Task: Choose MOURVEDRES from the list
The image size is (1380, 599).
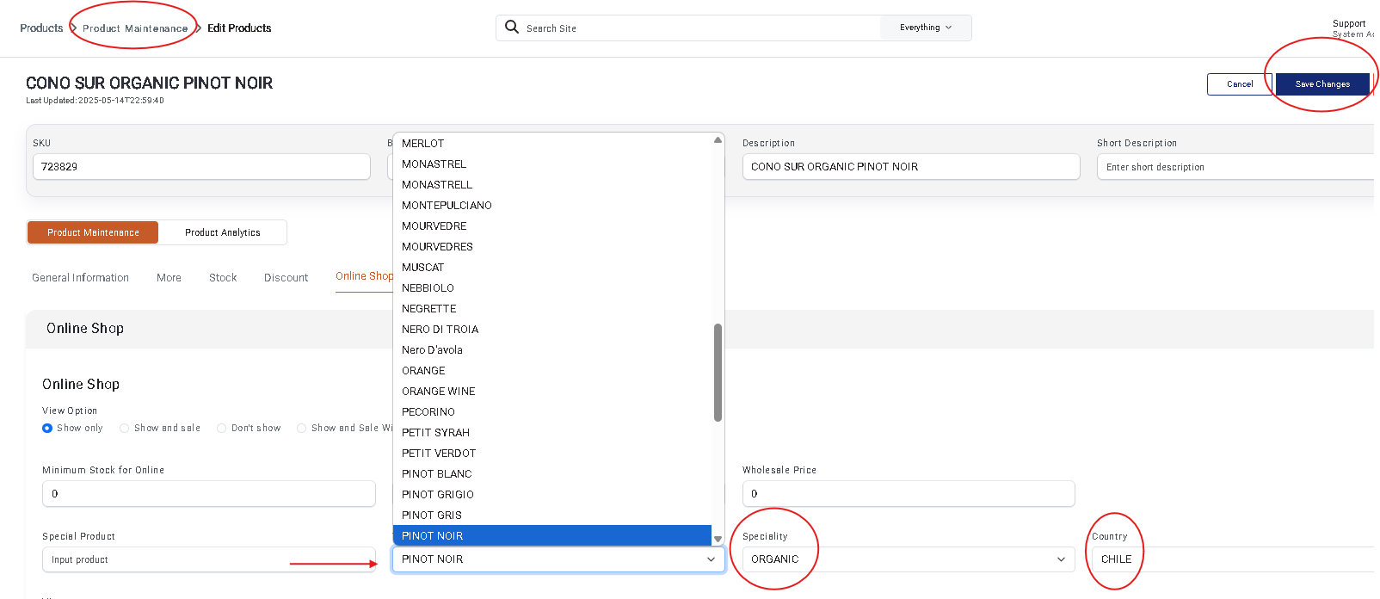Action: click(x=552, y=247)
